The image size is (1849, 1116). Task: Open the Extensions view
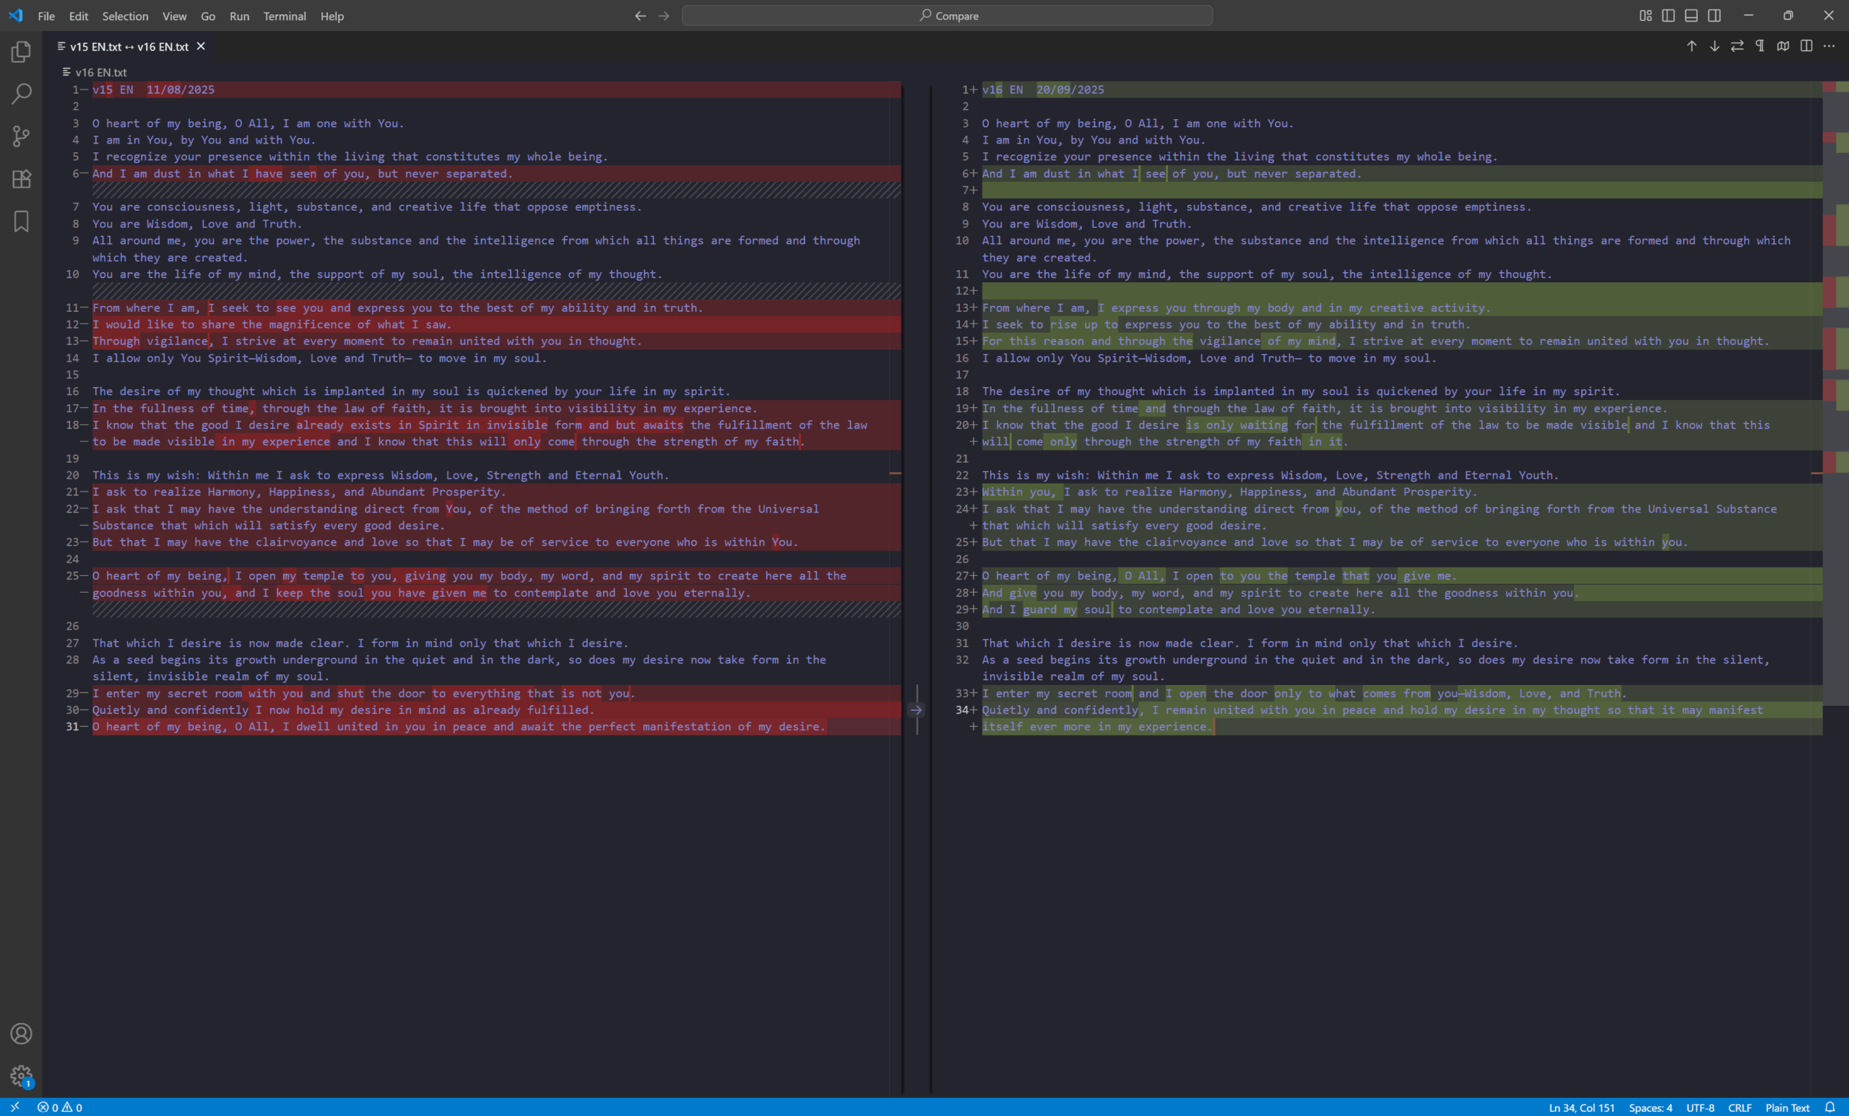pyautogui.click(x=21, y=178)
